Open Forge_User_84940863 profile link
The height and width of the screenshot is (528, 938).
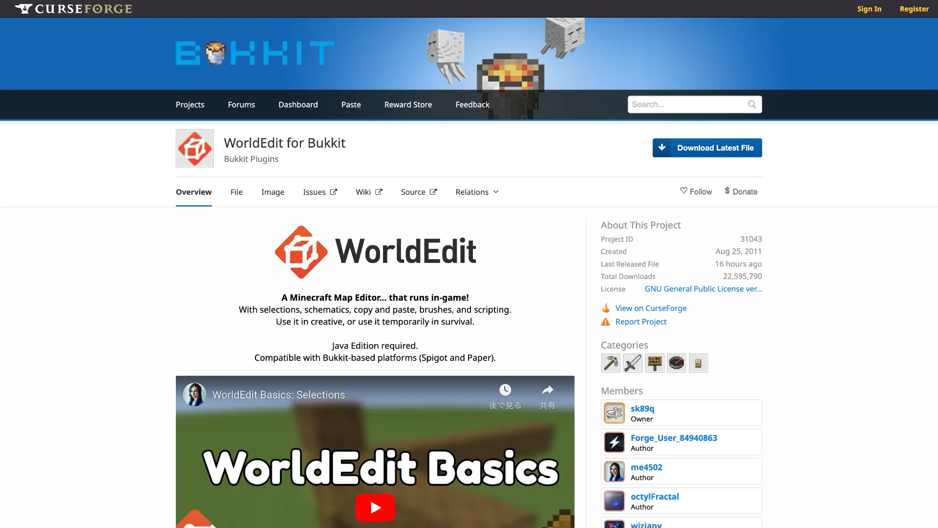pos(674,438)
